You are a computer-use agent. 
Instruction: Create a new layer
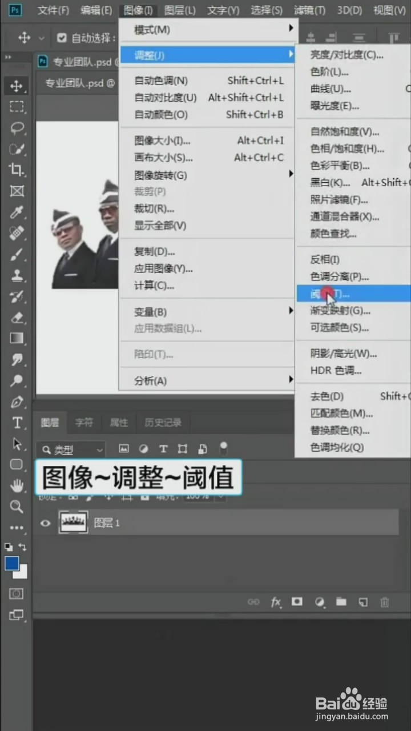[363, 602]
